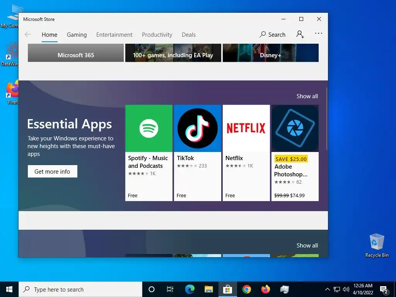This screenshot has width=396, height=297.
Task: Launch Google Chrome from the taskbar
Action: tap(246, 289)
